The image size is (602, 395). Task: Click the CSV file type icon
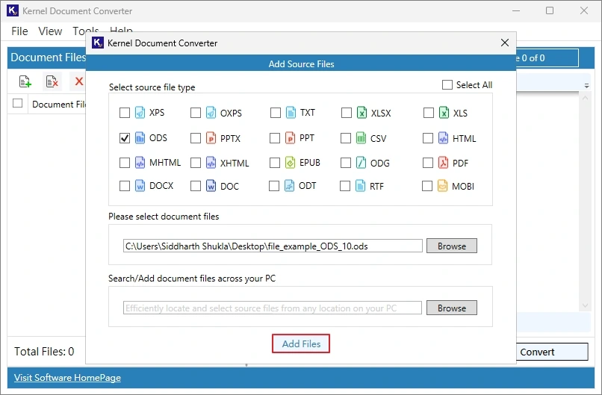click(x=361, y=138)
